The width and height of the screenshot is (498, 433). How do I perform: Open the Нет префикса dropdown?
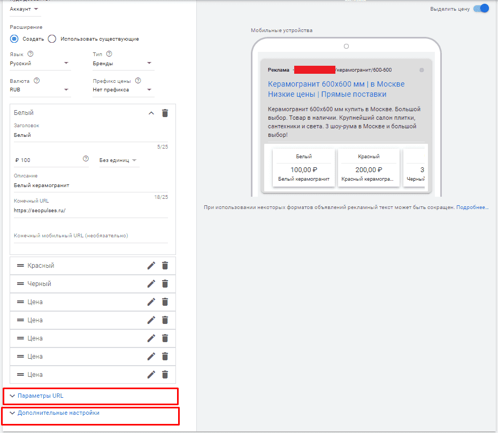coord(123,90)
